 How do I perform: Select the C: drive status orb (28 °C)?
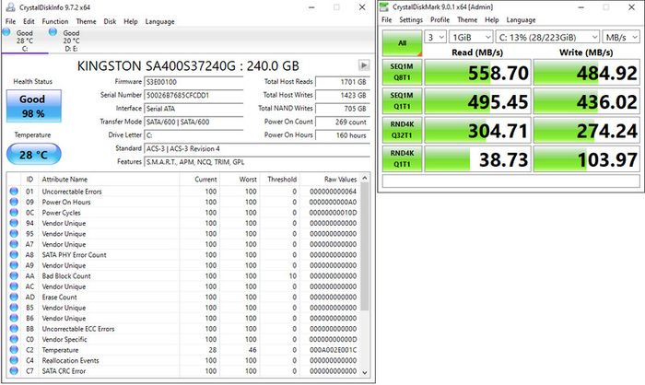(x=6, y=32)
